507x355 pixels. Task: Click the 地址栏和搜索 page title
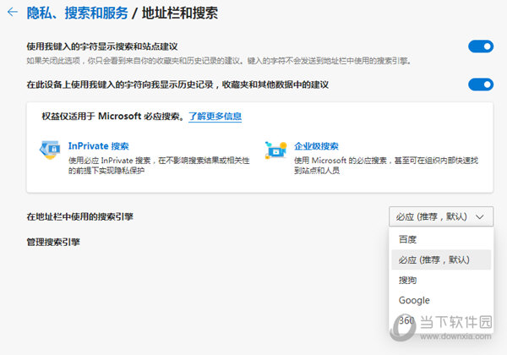pyautogui.click(x=180, y=14)
